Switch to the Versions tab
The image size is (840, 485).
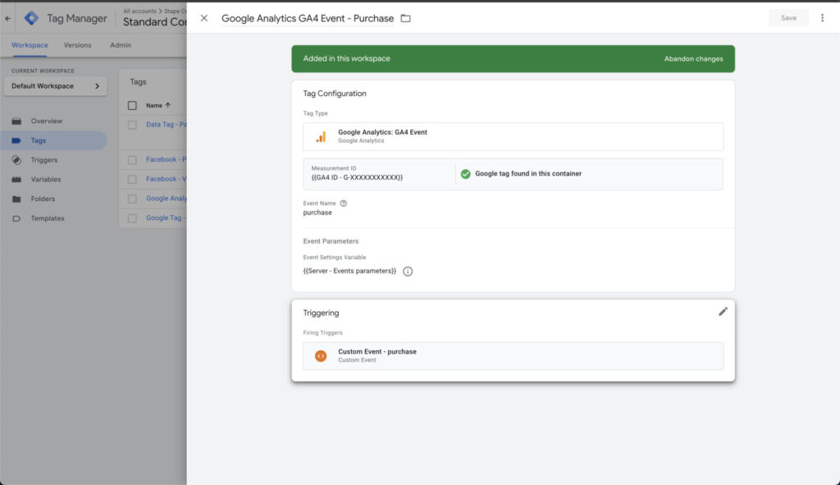78,45
